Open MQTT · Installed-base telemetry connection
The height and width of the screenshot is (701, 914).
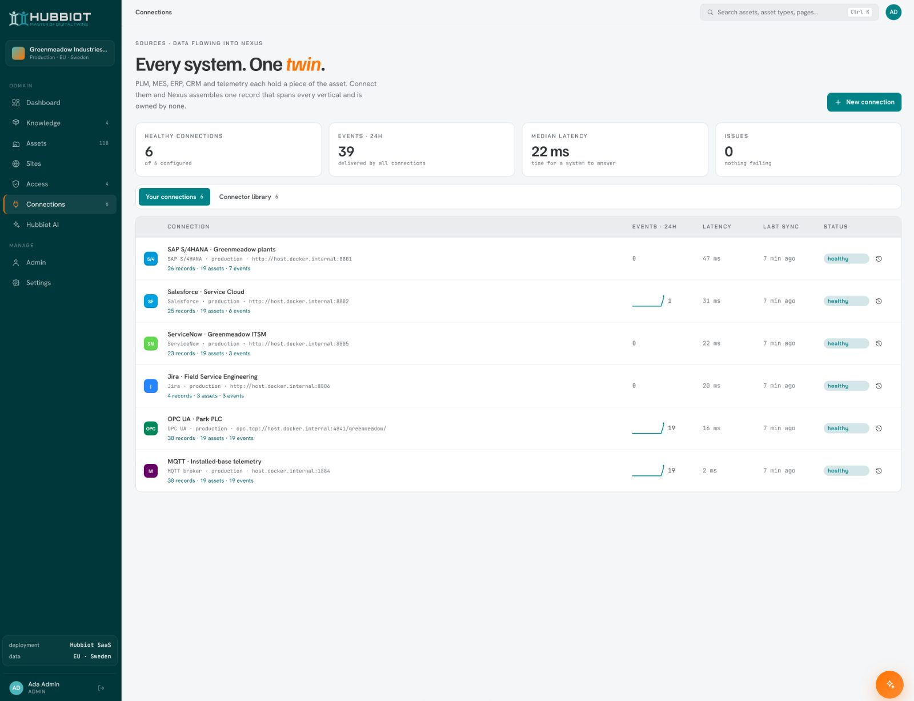pos(214,462)
